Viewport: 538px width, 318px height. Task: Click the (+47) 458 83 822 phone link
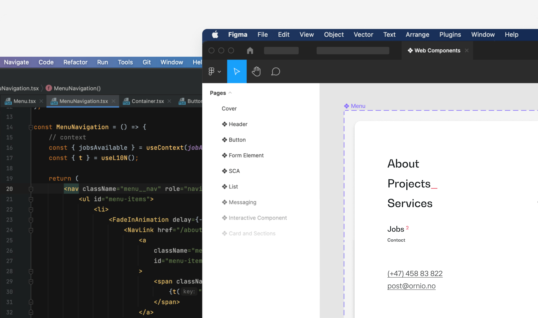(415, 273)
